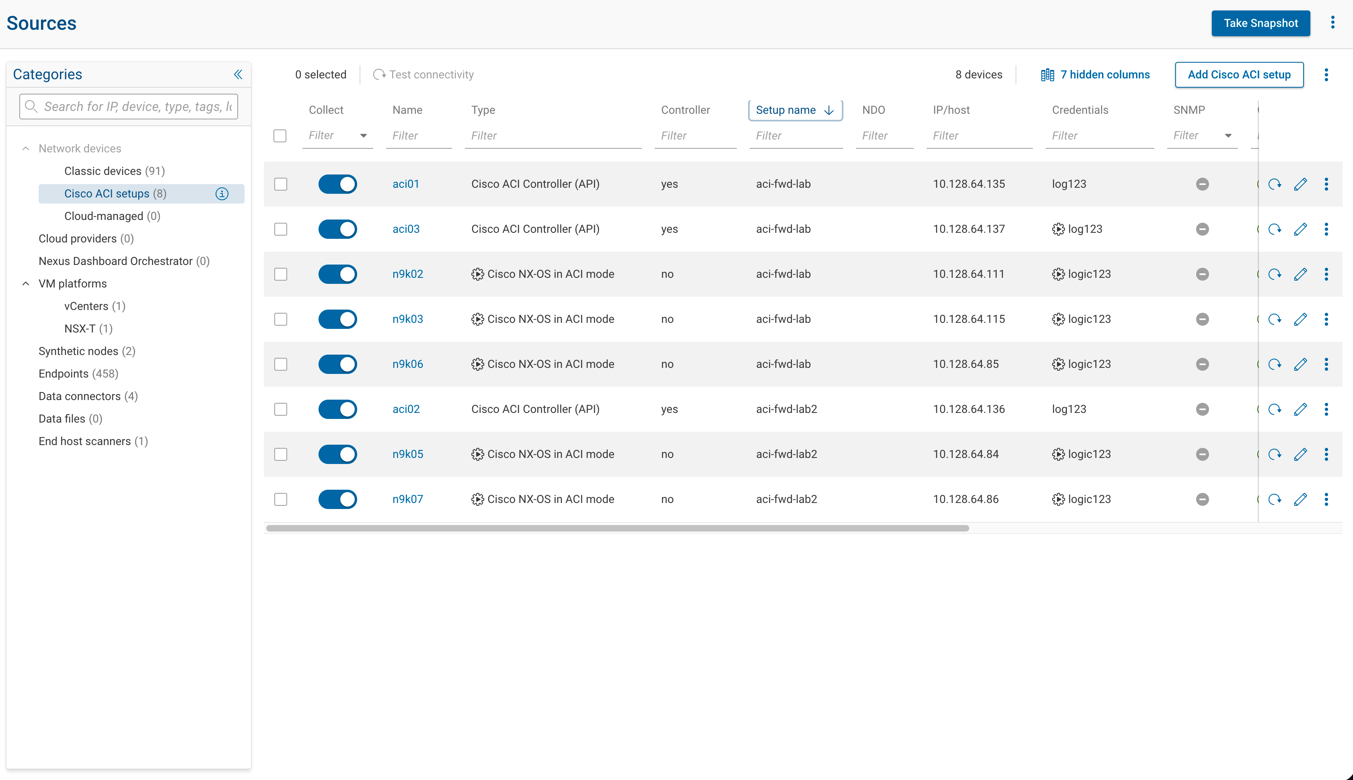
Task: Test connectivity refresh icon for n9k03 row
Action: click(1275, 319)
